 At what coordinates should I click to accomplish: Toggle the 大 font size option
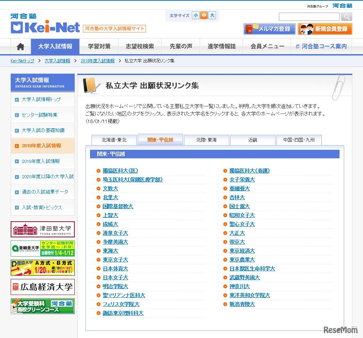pyautogui.click(x=212, y=15)
